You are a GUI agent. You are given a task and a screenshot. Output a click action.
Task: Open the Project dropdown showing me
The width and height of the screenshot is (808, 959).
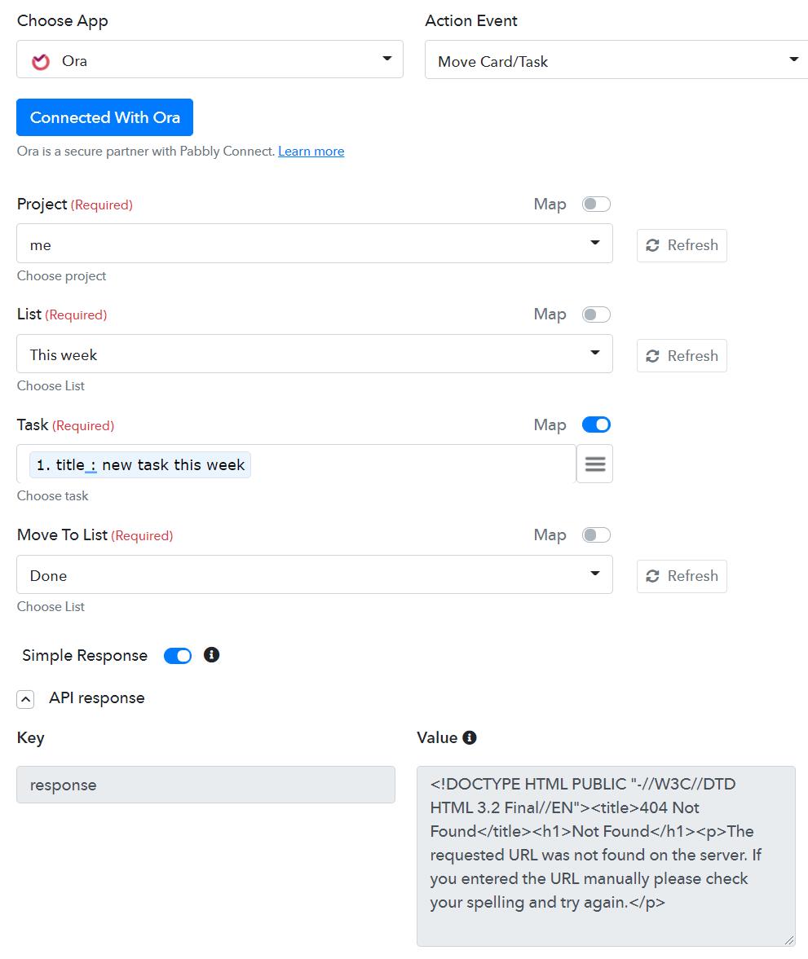click(x=314, y=244)
